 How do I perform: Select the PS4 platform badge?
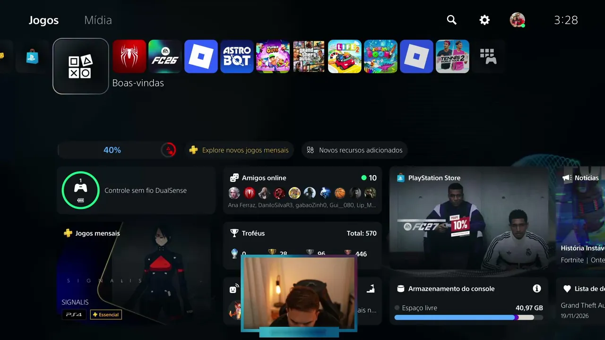[74, 314]
